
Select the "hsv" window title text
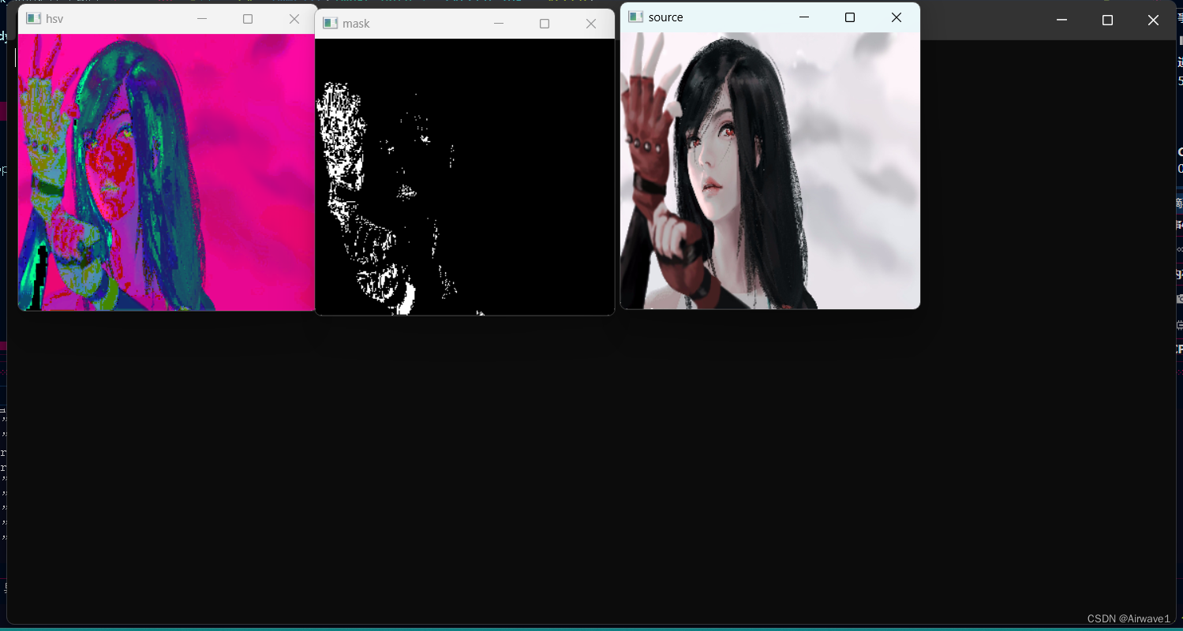[54, 19]
